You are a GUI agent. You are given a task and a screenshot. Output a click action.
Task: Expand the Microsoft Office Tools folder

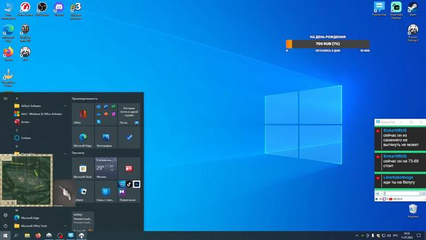tap(41, 226)
